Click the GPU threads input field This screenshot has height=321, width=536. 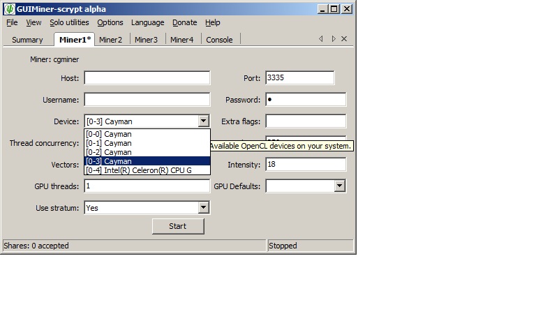(147, 186)
